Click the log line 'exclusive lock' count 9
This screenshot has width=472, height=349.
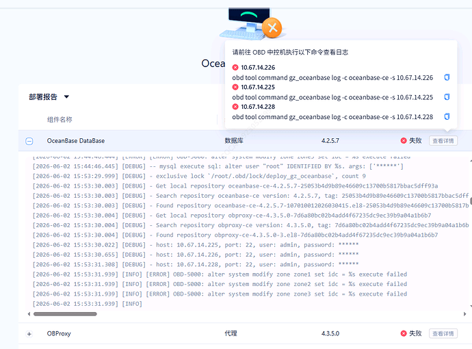[199, 176]
